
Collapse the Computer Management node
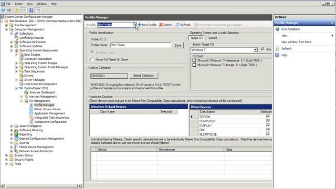6,29
